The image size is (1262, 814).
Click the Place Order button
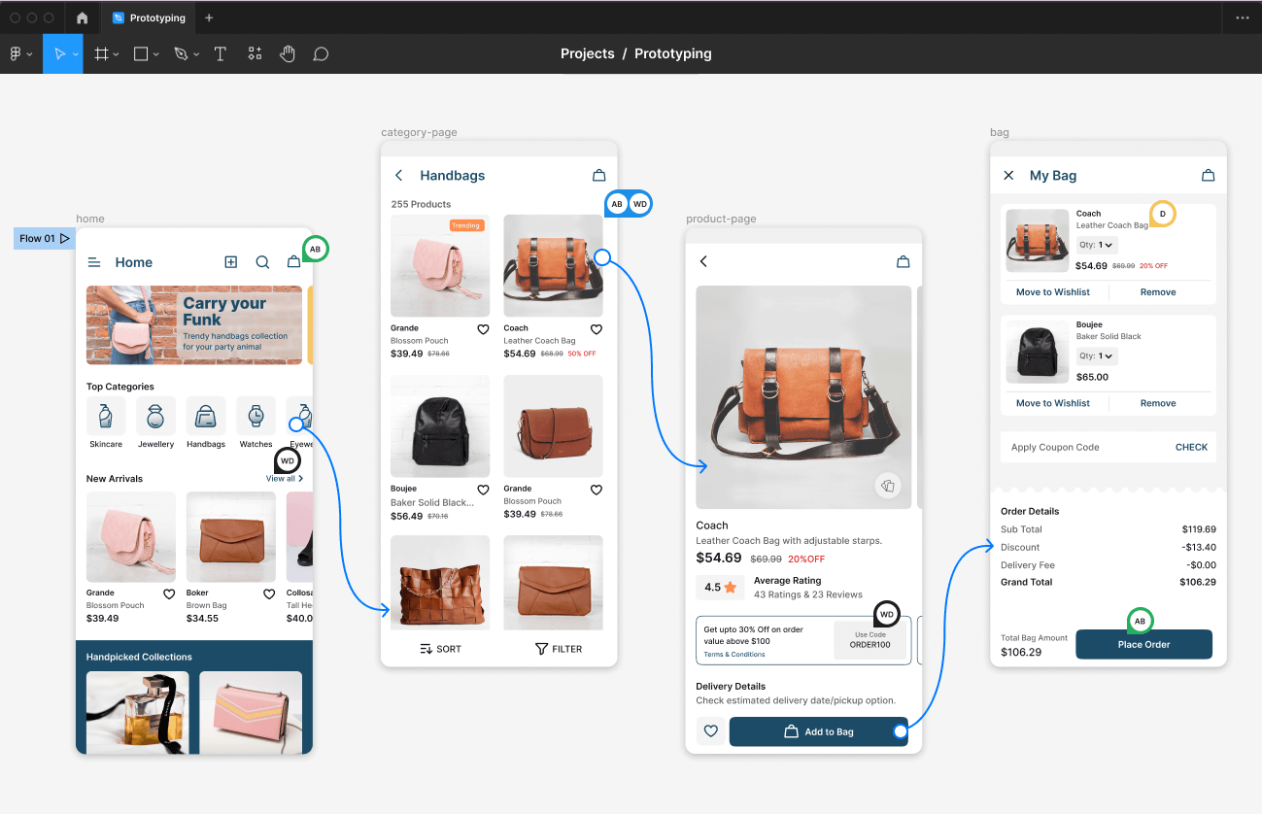pyautogui.click(x=1143, y=644)
